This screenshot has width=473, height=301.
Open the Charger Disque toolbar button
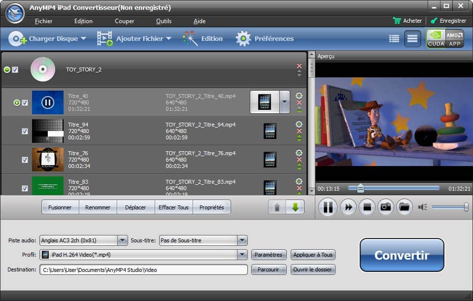(47, 38)
